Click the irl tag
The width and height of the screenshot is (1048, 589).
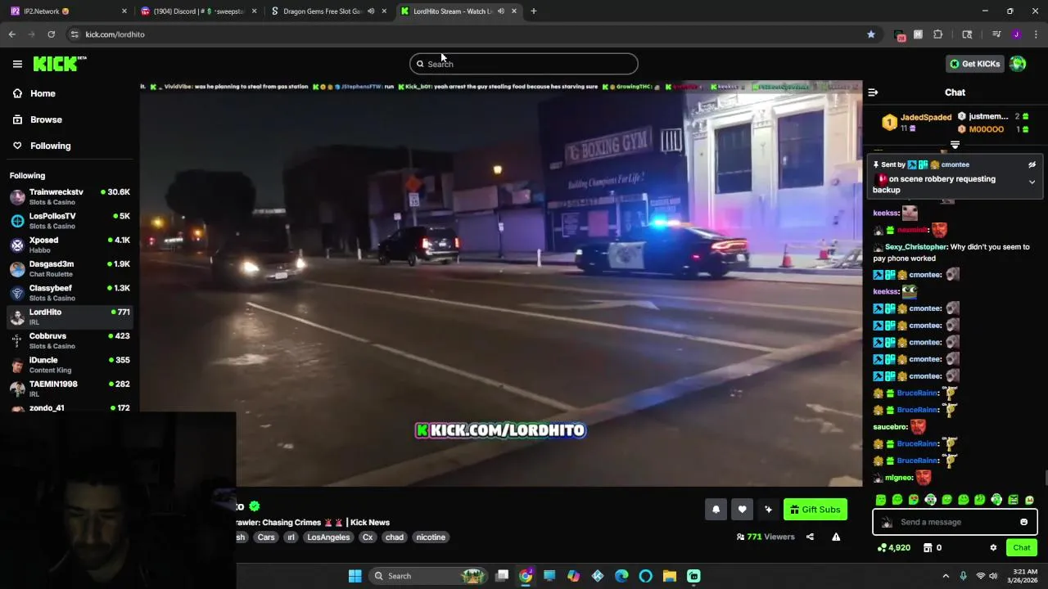(x=291, y=537)
